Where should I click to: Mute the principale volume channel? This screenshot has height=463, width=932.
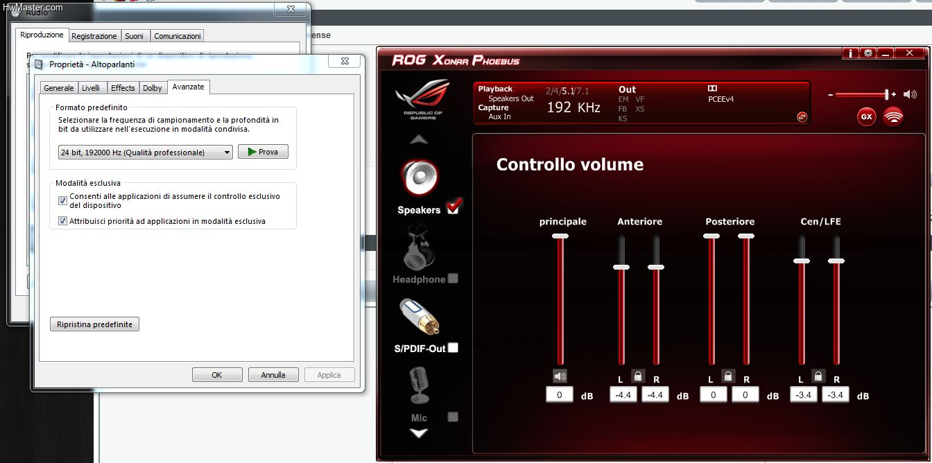(x=560, y=376)
